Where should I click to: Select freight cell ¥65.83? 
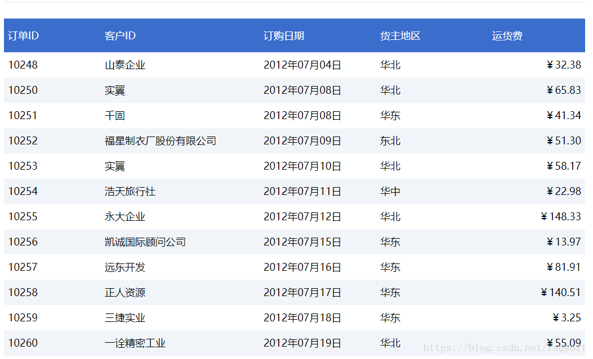(x=564, y=90)
